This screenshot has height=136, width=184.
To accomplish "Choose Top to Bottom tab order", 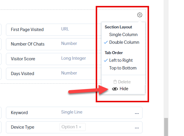I will coord(123,68).
